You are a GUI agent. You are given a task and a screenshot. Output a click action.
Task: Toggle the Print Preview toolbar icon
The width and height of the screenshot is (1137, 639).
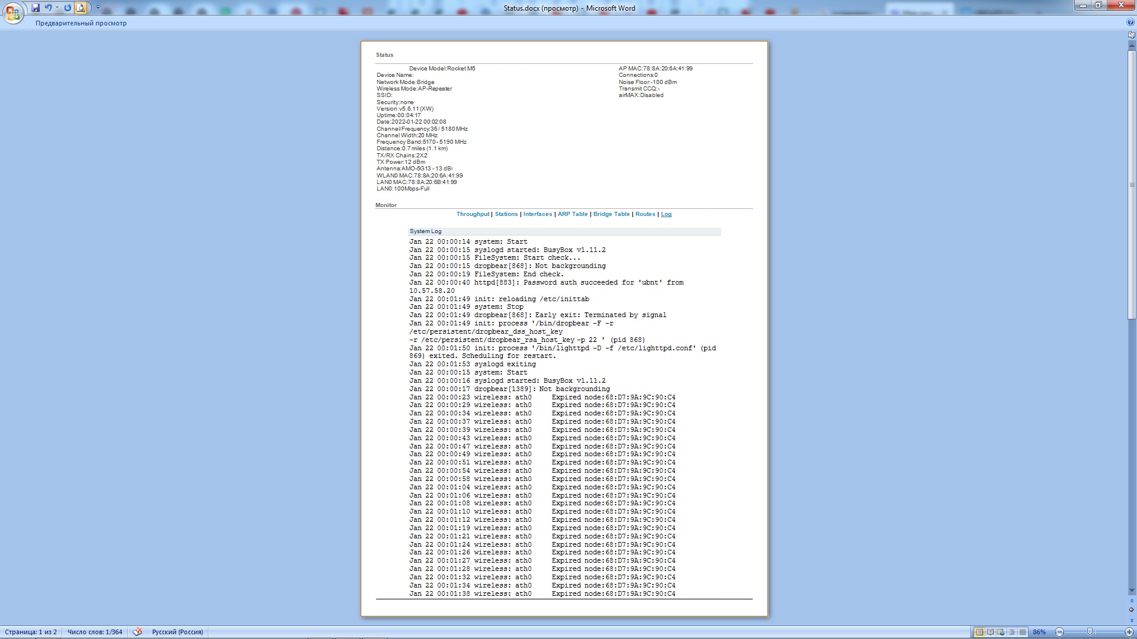point(81,8)
